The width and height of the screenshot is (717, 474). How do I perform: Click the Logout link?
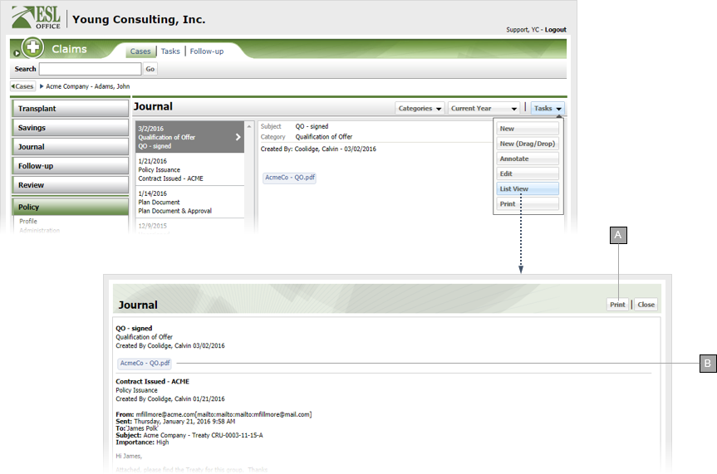[x=555, y=30]
